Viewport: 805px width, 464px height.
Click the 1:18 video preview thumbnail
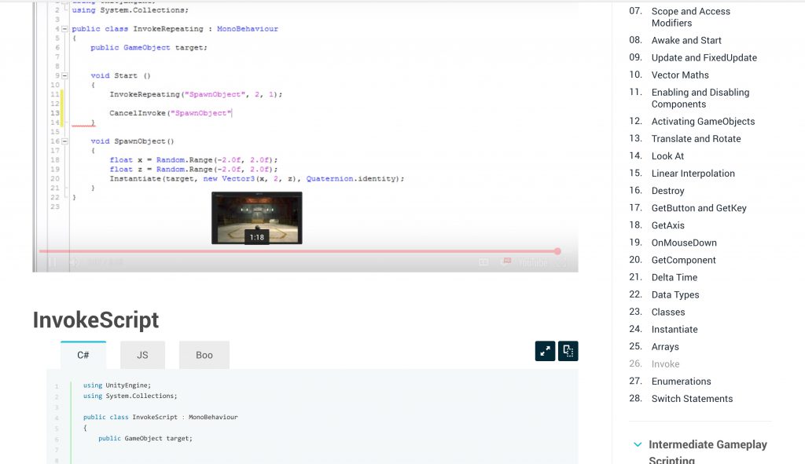(257, 218)
